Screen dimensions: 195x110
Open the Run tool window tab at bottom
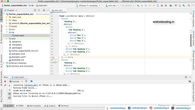pos(9,106)
